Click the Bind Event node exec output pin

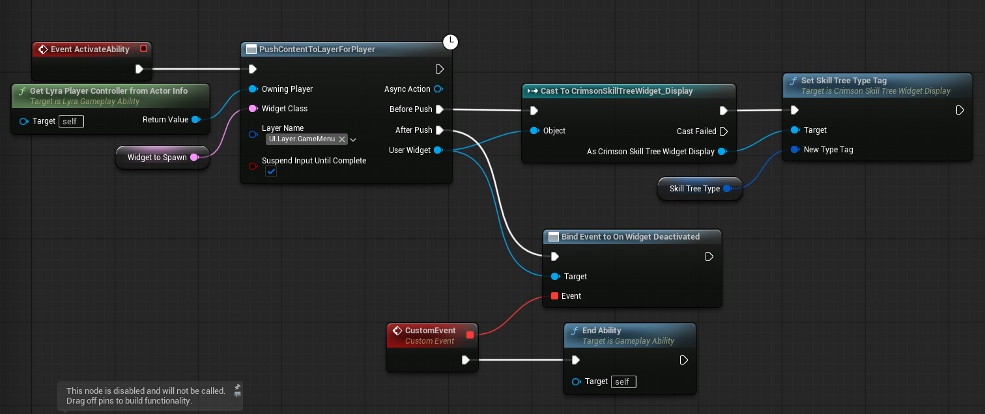pos(709,256)
